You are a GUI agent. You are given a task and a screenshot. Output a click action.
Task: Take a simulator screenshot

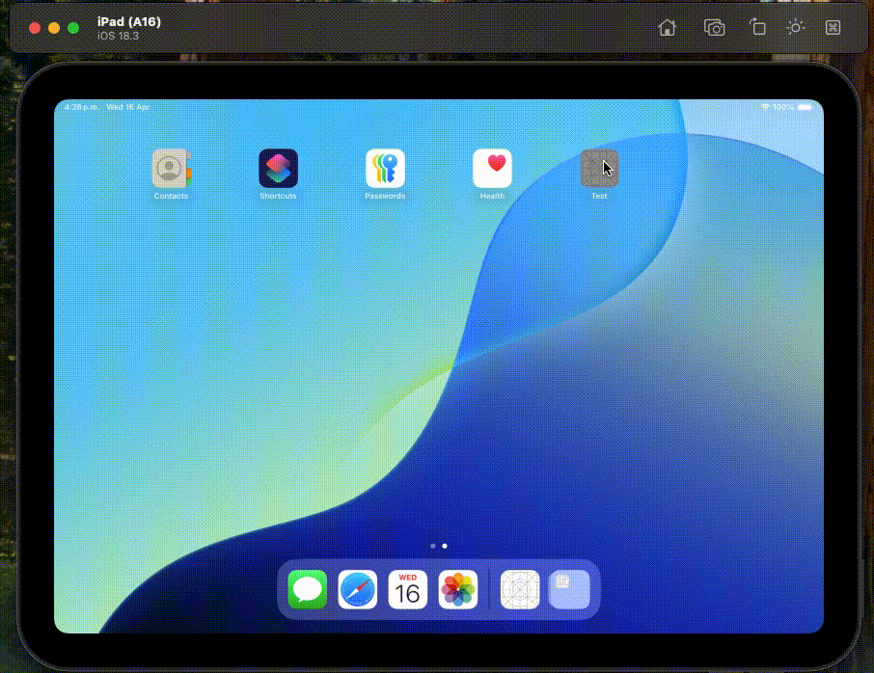click(x=714, y=28)
